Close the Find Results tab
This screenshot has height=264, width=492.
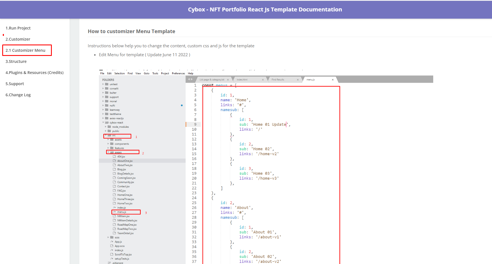[x=298, y=80]
